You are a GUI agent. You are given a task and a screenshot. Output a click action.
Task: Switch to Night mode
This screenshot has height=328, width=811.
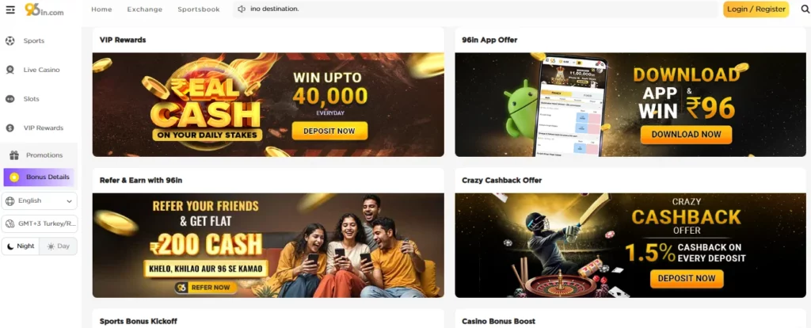click(21, 246)
